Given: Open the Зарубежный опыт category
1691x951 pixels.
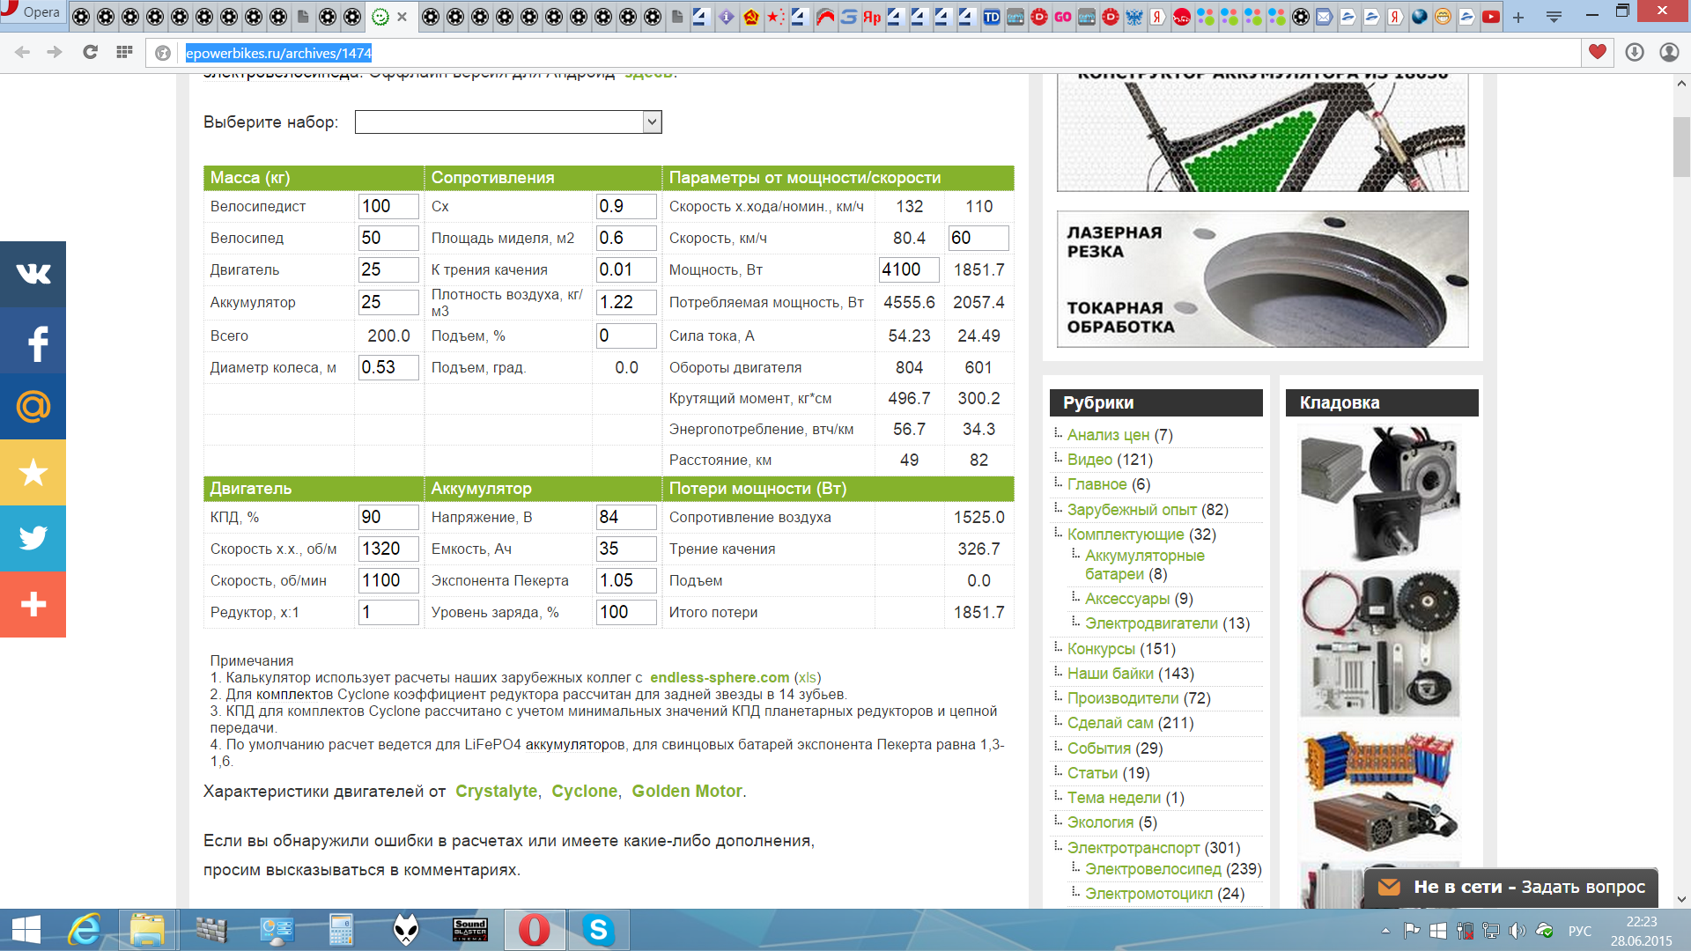Looking at the screenshot, I should (1132, 510).
